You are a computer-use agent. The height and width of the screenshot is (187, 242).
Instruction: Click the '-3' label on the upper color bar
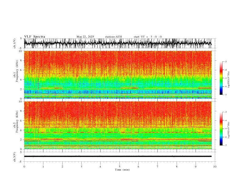coord(226,61)
